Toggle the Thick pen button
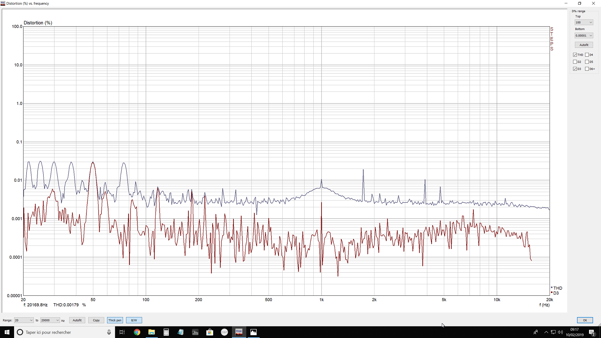This screenshot has width=601, height=338. click(x=115, y=320)
